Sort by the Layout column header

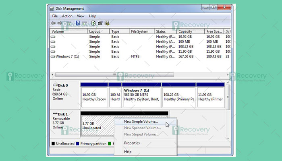click(98, 31)
